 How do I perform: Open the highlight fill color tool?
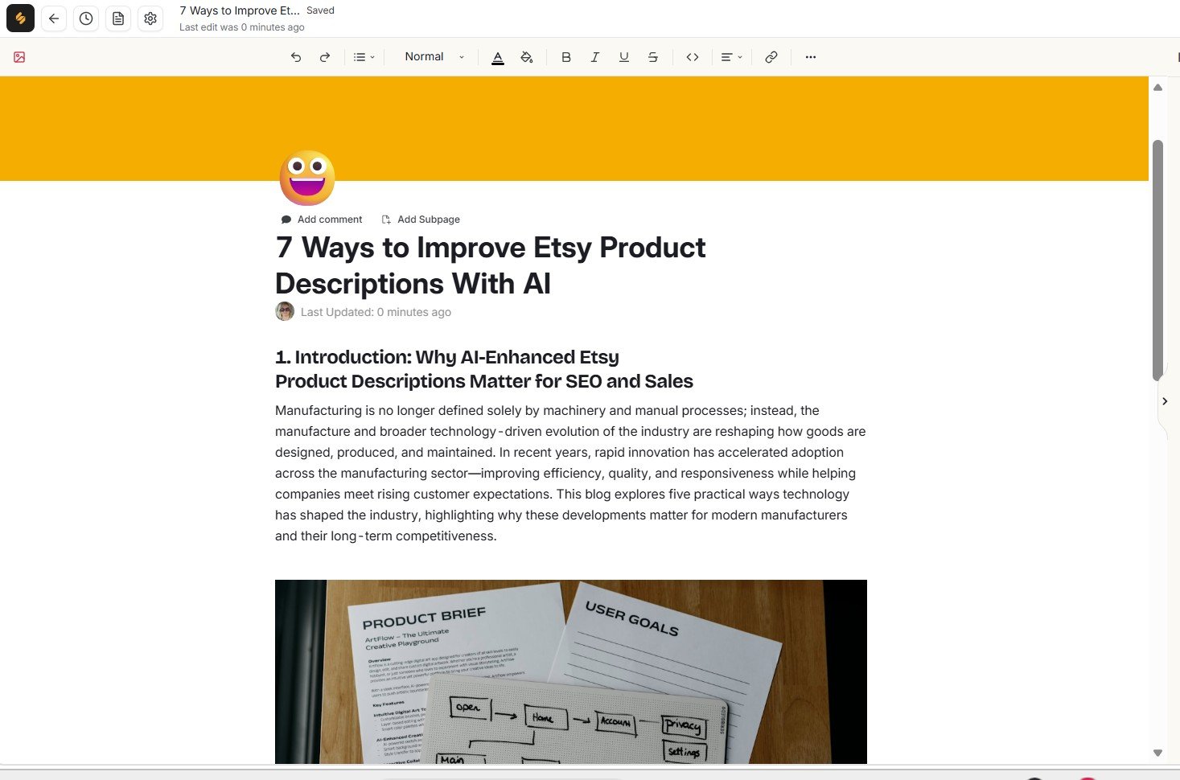[x=527, y=57]
